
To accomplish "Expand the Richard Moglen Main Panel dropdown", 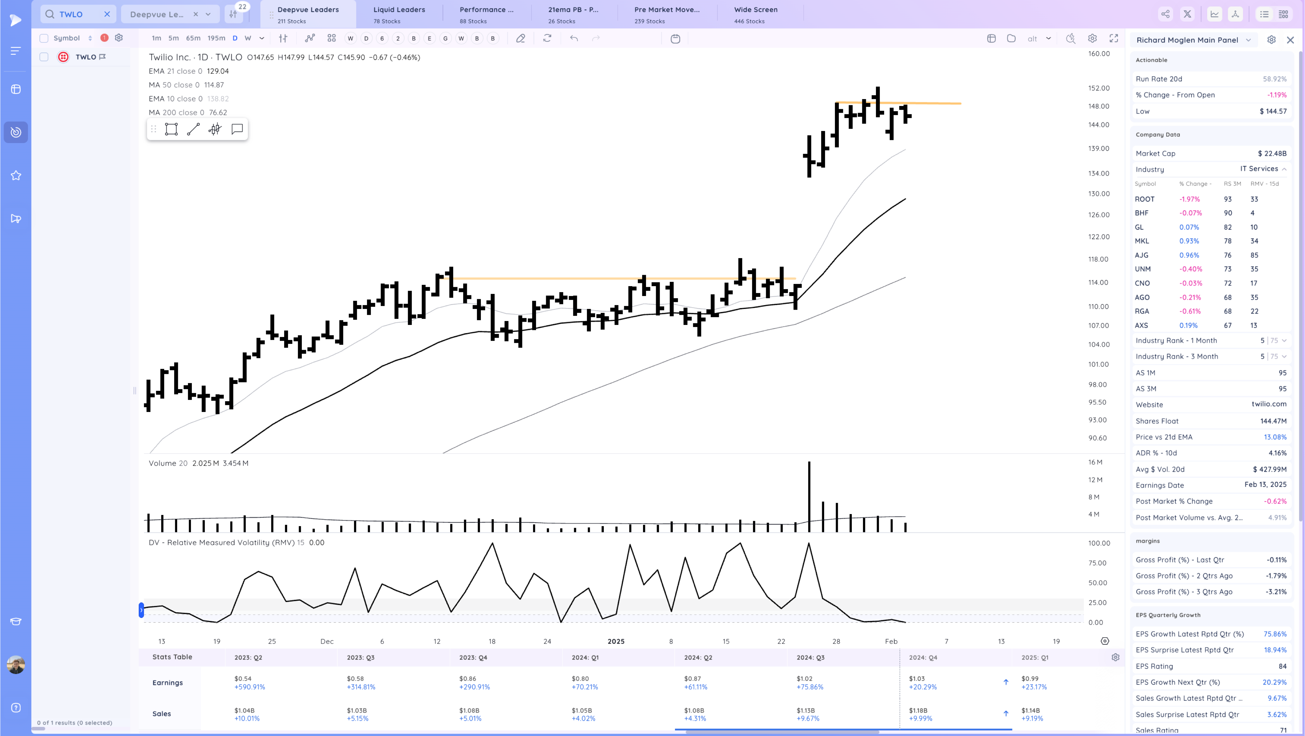I will click(x=1248, y=40).
